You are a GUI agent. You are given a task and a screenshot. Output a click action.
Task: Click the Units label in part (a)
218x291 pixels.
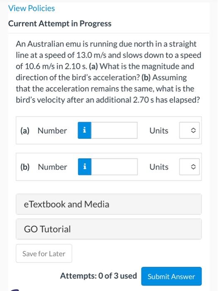point(159,131)
